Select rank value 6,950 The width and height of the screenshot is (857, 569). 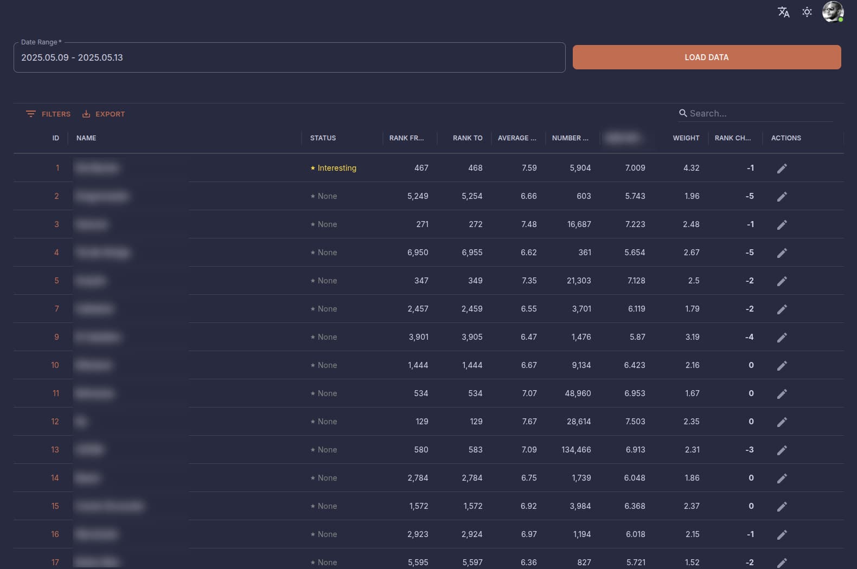418,253
